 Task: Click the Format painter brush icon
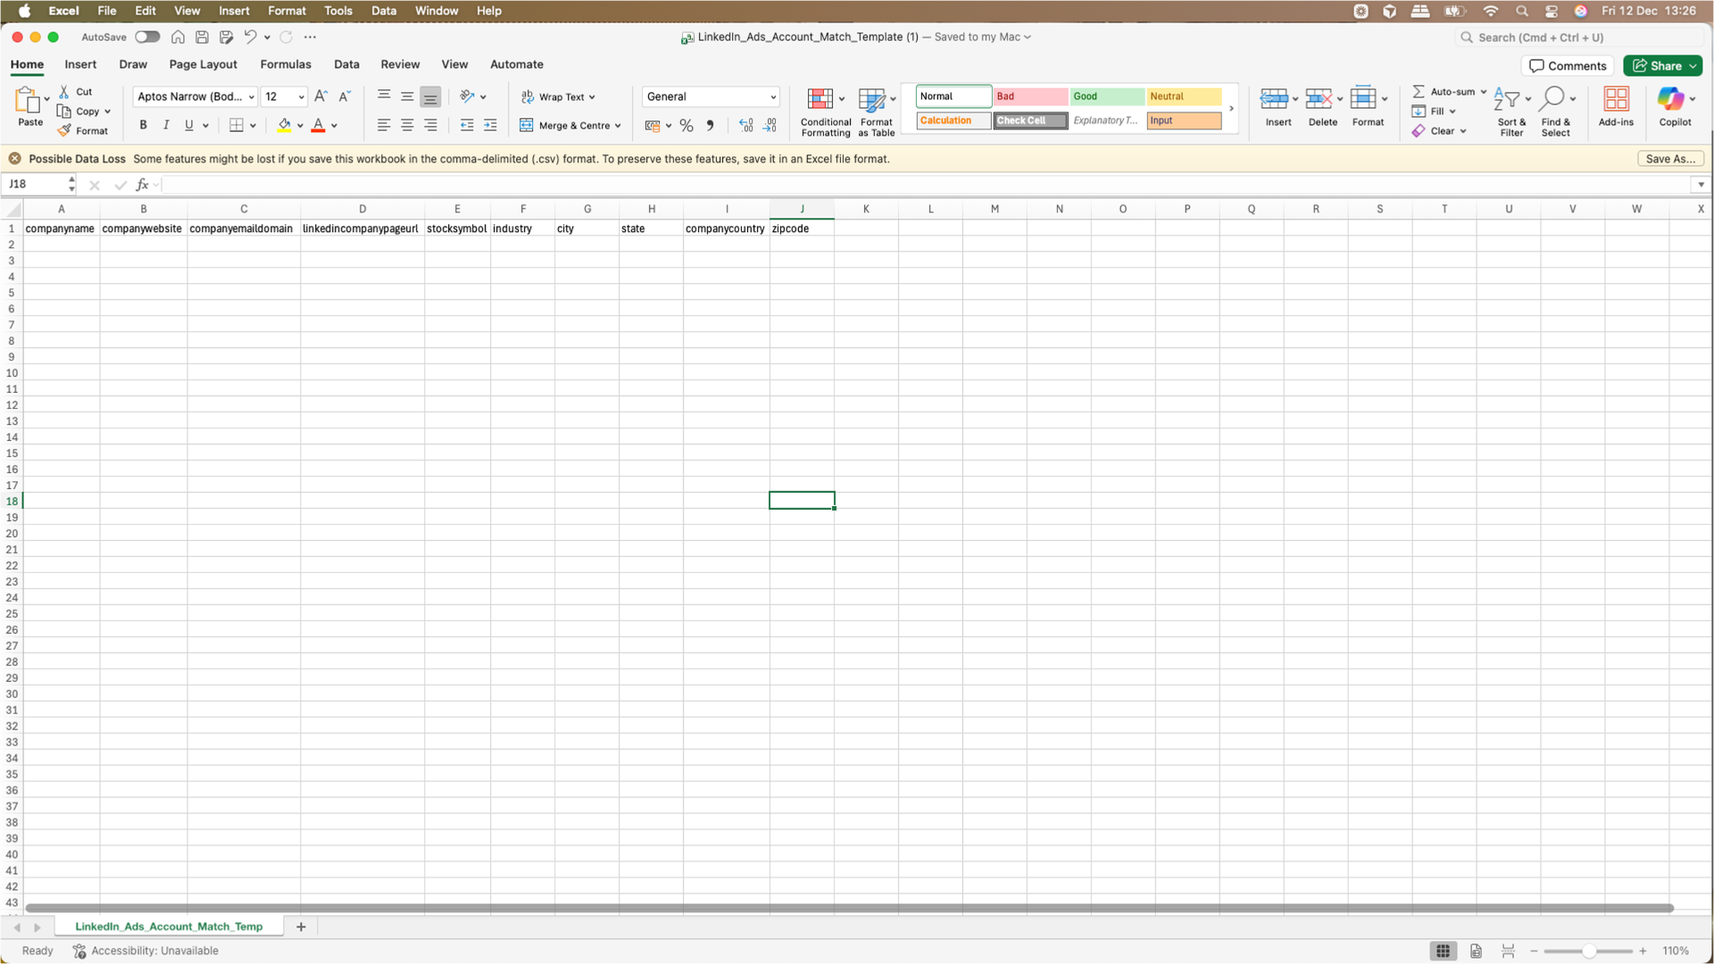64,130
